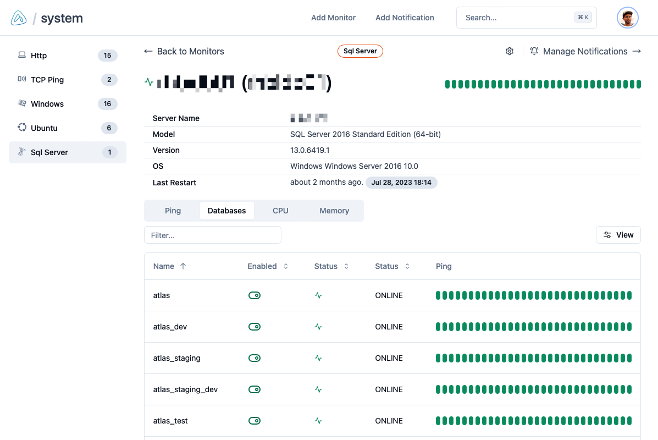Open the Memory tab
The image size is (658, 440).
(334, 211)
